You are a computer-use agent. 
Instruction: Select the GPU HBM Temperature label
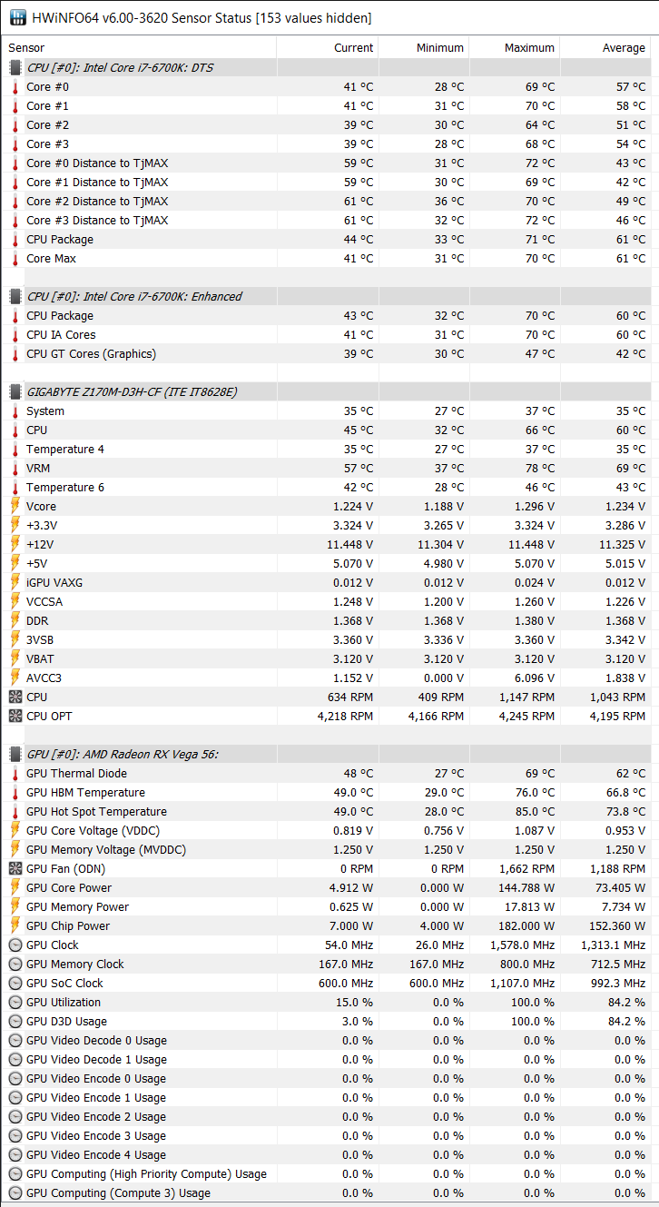pyautogui.click(x=85, y=792)
